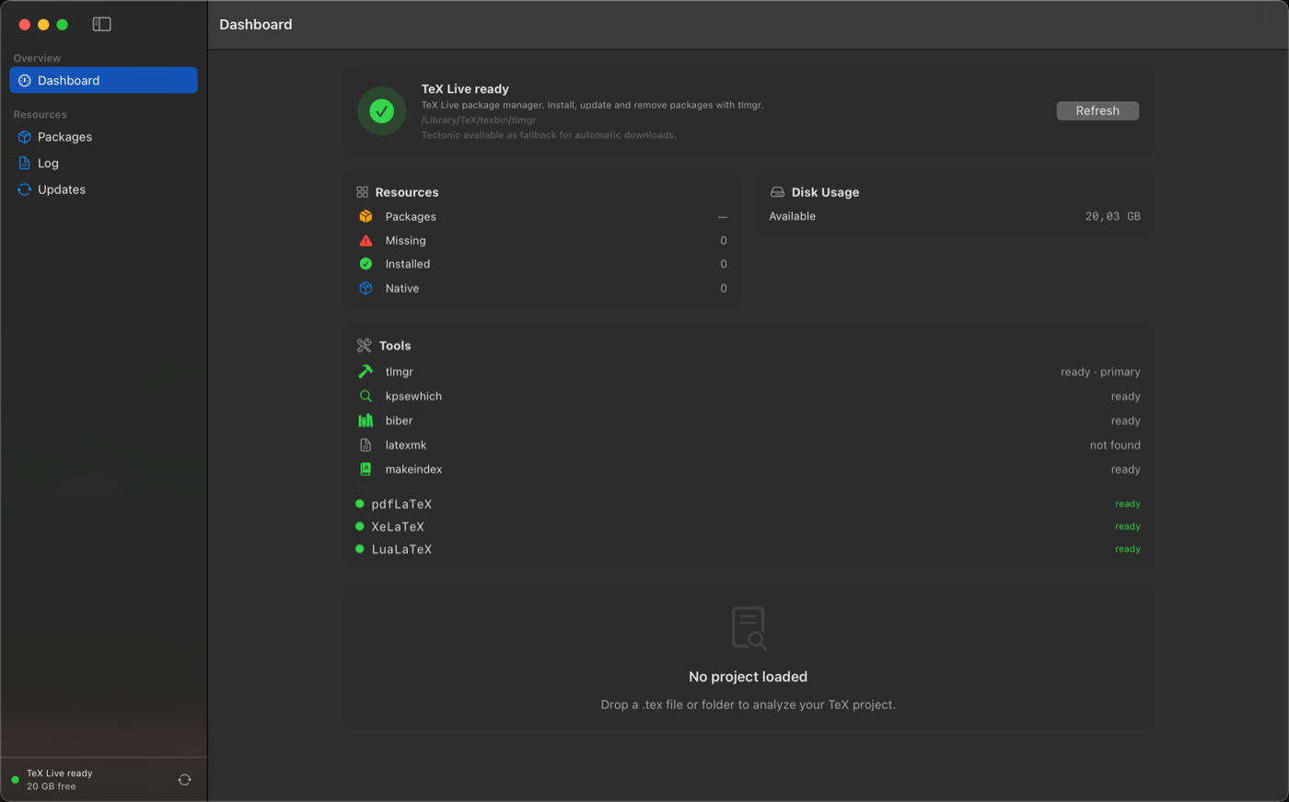Click the green status dot in sidebar footer
The width and height of the screenshot is (1289, 802).
[15, 780]
